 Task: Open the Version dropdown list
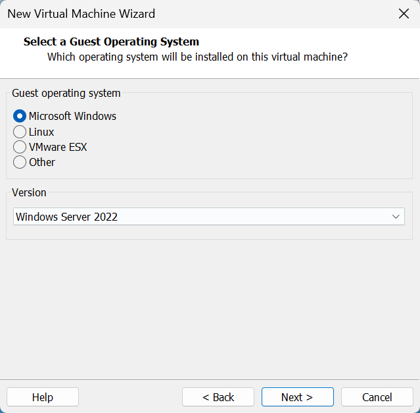coord(208,216)
